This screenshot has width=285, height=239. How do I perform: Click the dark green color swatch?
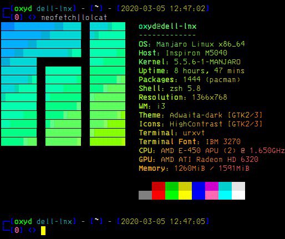[172, 186]
